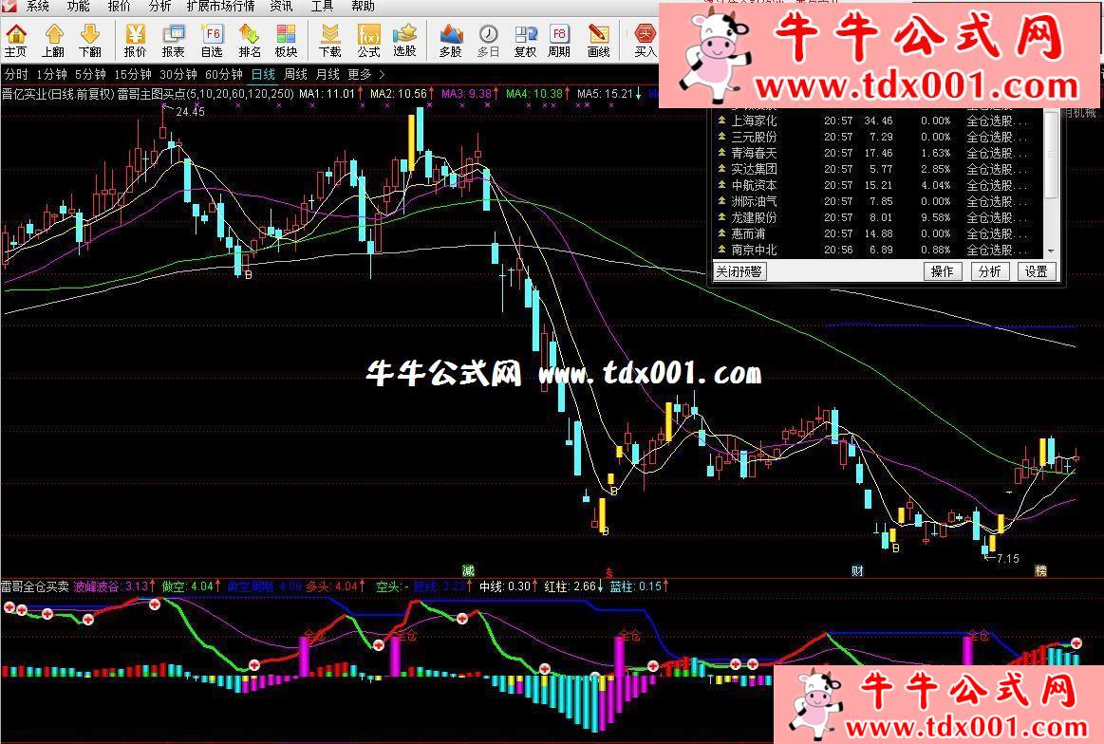Open the 帮助 menu
The image size is (1104, 744).
363,7
